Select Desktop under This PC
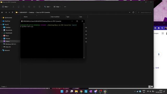This screenshot has width=167, height=94. (x=8, y=27)
